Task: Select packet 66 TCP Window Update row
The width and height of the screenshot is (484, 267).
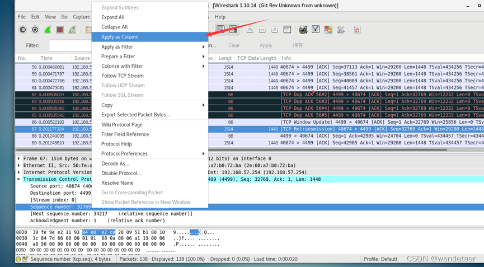Action: [250, 122]
